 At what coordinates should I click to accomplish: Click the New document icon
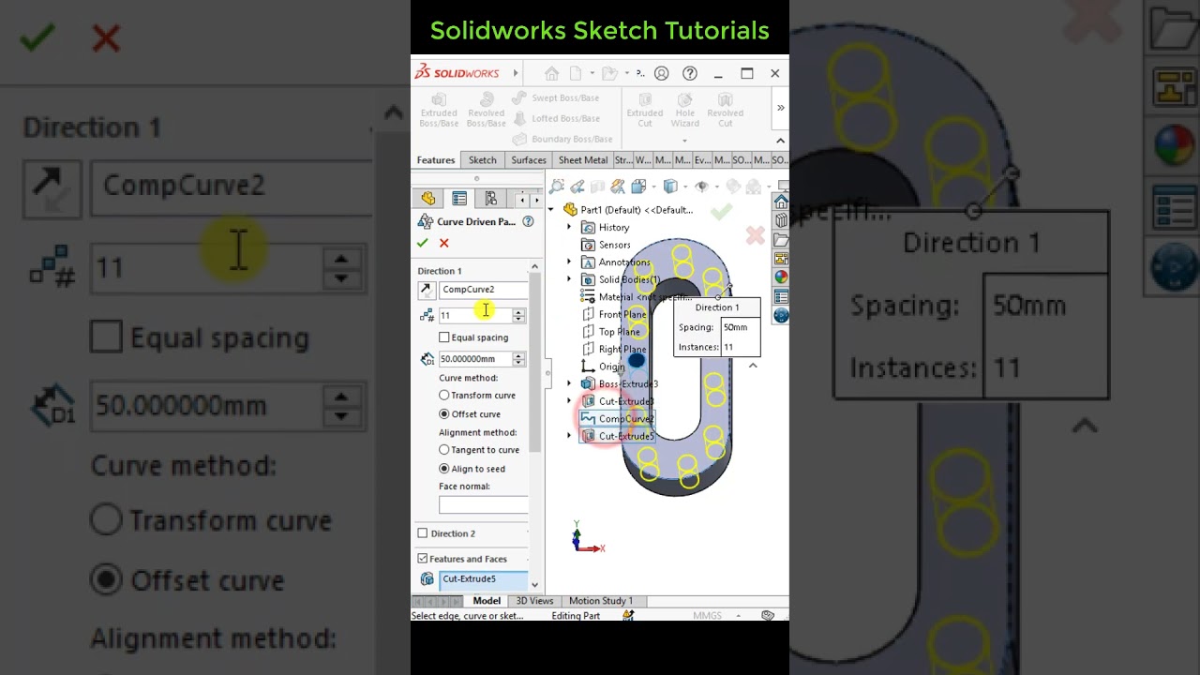(576, 73)
